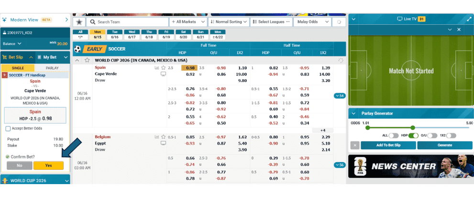Screen dimensions: 474x197
Task: Select Egypt full time 1X2 odds 5.40
Action: tap(242, 143)
